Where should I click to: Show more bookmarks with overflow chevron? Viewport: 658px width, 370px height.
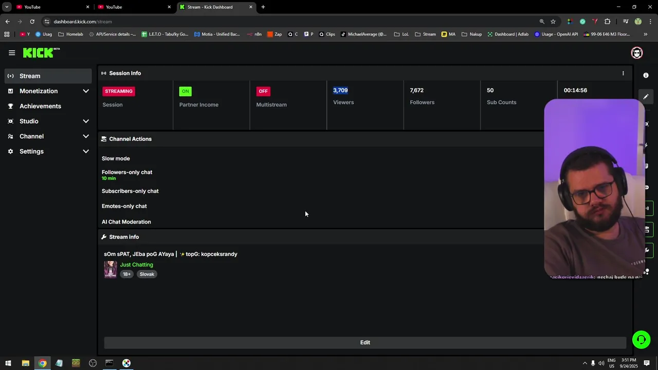tap(646, 34)
